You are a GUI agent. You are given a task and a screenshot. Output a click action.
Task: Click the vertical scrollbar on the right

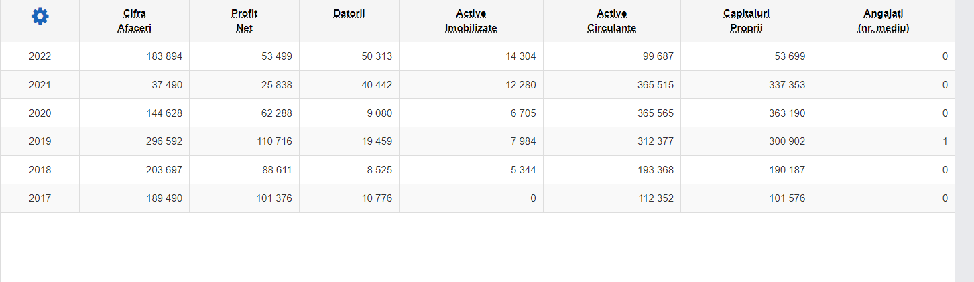[x=964, y=141]
